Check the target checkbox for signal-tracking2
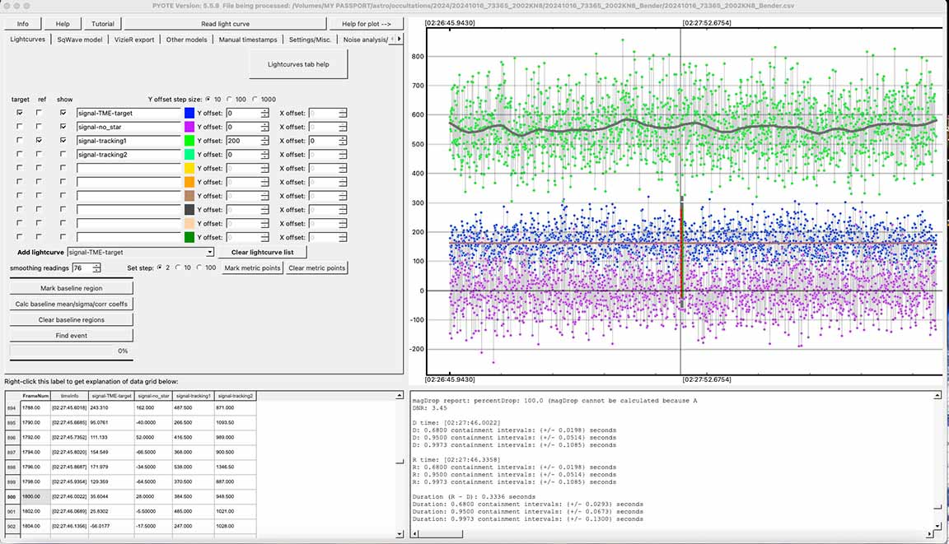This screenshot has height=544, width=949. coord(21,155)
